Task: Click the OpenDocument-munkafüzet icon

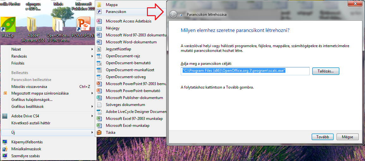Action: pos(100,70)
